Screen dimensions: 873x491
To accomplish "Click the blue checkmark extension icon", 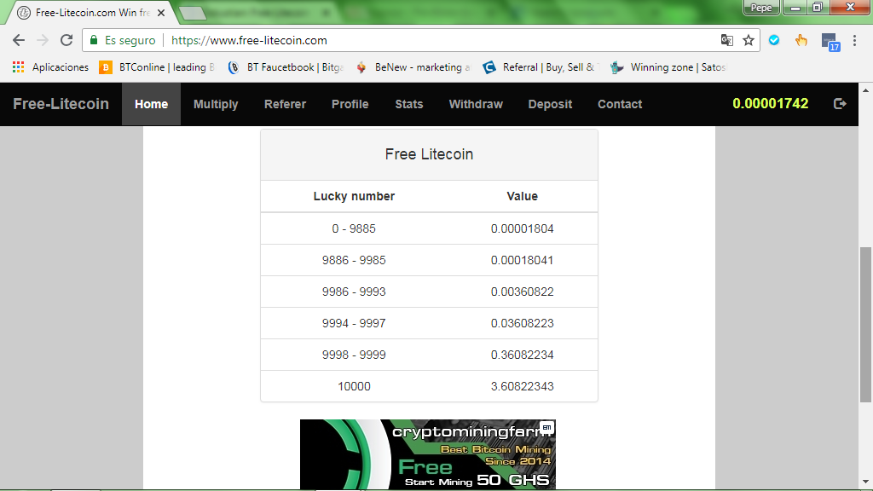I will pos(774,40).
